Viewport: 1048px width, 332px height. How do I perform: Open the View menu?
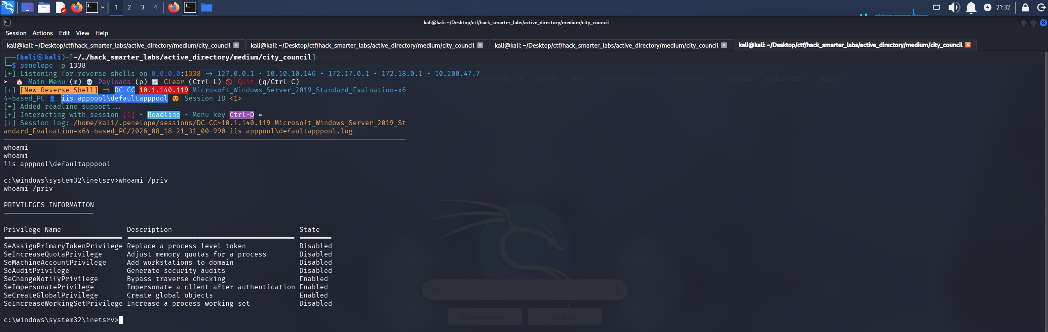(x=83, y=33)
